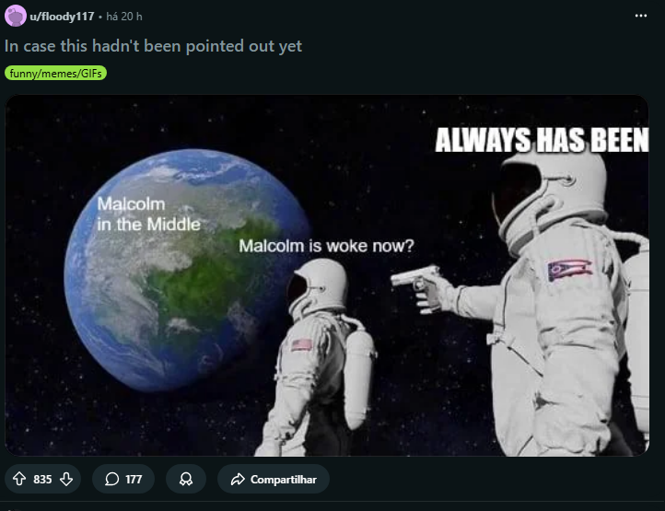
Task: Click the 'ALWAYS HAS BEEN' caption on image
Action: 542,140
